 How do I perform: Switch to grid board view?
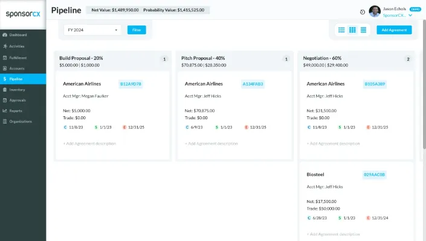tap(352, 30)
